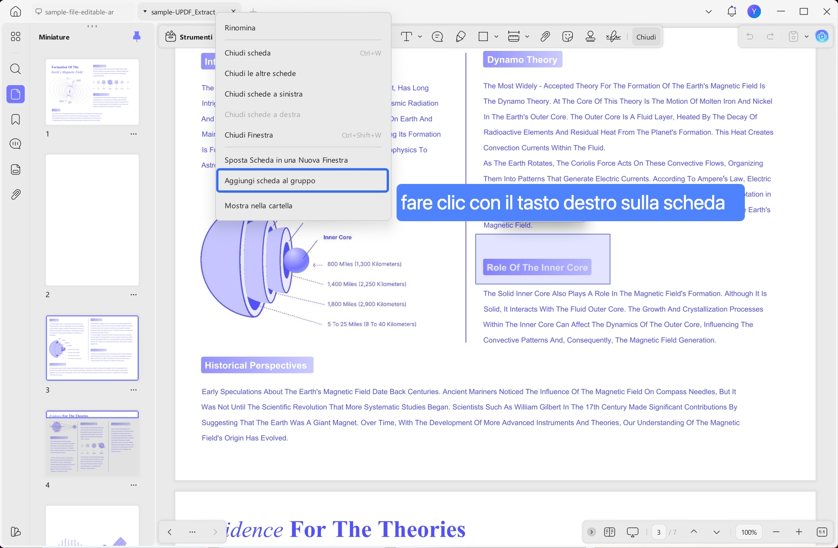Click the bottom-left sidebar collapse icon
Viewport: 838px width, 548px height.
coord(16,532)
